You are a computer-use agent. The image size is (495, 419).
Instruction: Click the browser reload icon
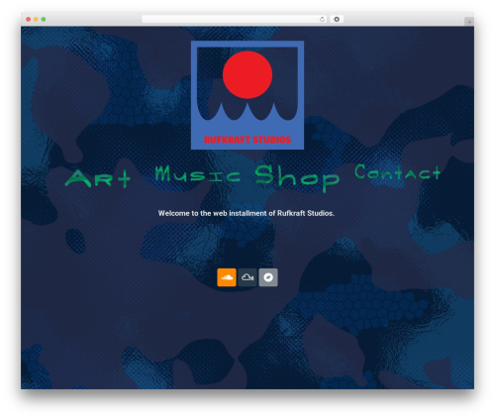click(x=322, y=19)
